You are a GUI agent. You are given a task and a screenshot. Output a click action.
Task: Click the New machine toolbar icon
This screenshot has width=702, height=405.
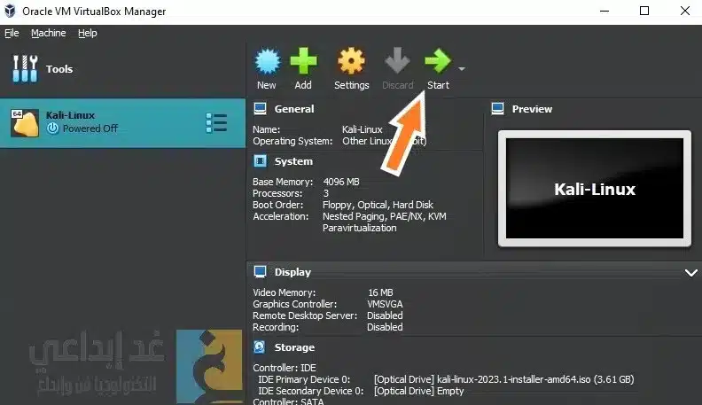[x=268, y=61]
